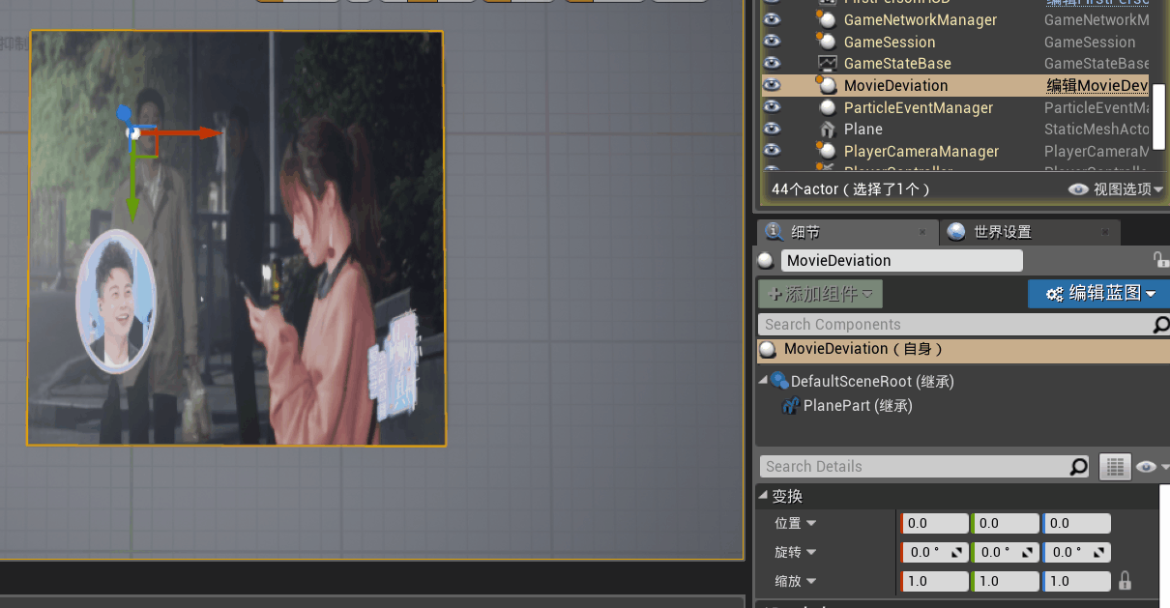Open the 添加组件 add component dropdown
The image size is (1170, 608).
(x=820, y=294)
